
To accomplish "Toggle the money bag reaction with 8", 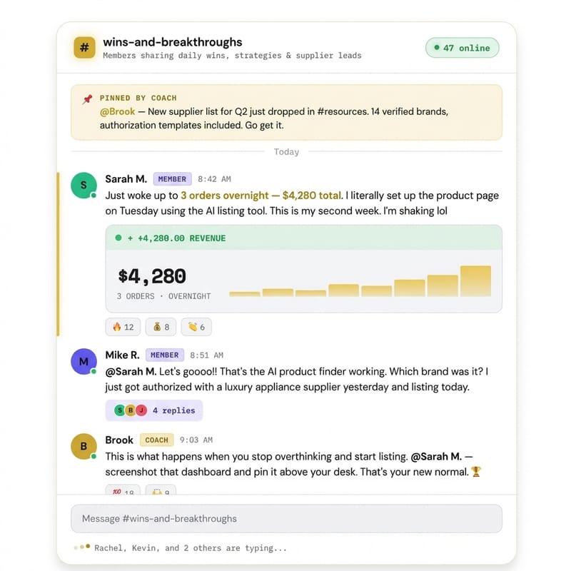I will click(x=161, y=327).
